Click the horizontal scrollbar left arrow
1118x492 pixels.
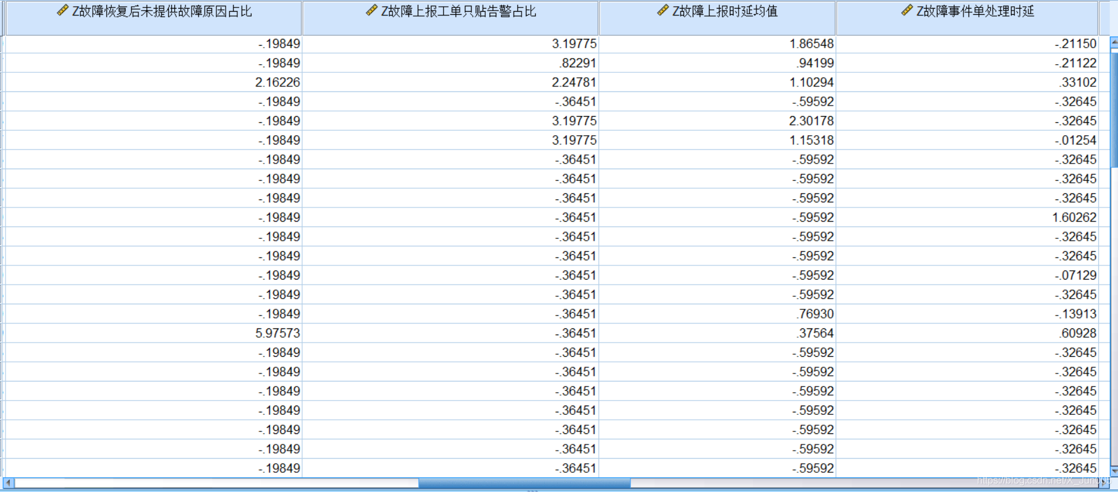(x=8, y=483)
